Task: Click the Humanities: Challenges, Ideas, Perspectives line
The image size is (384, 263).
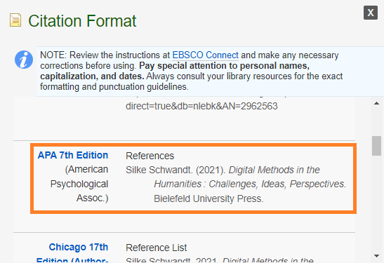Action: pyautogui.click(x=250, y=184)
